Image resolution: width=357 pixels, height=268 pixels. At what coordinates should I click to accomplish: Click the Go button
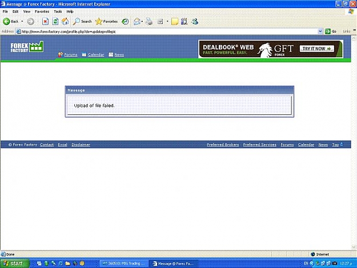click(x=331, y=31)
